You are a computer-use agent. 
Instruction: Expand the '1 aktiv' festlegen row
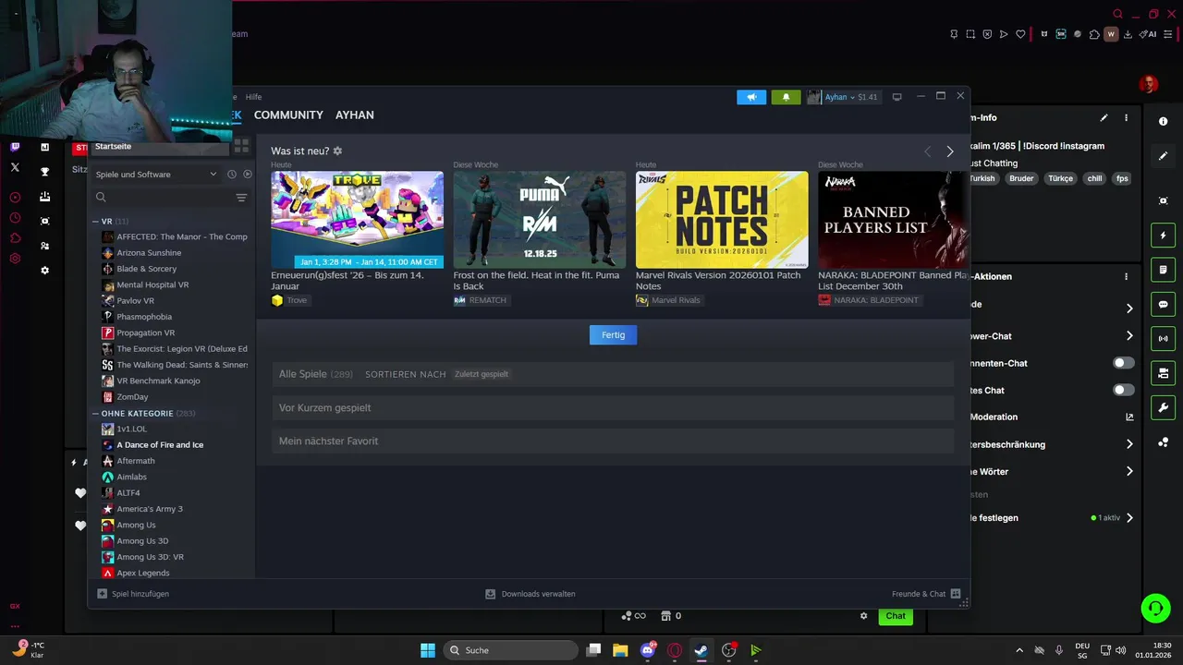tap(1128, 518)
